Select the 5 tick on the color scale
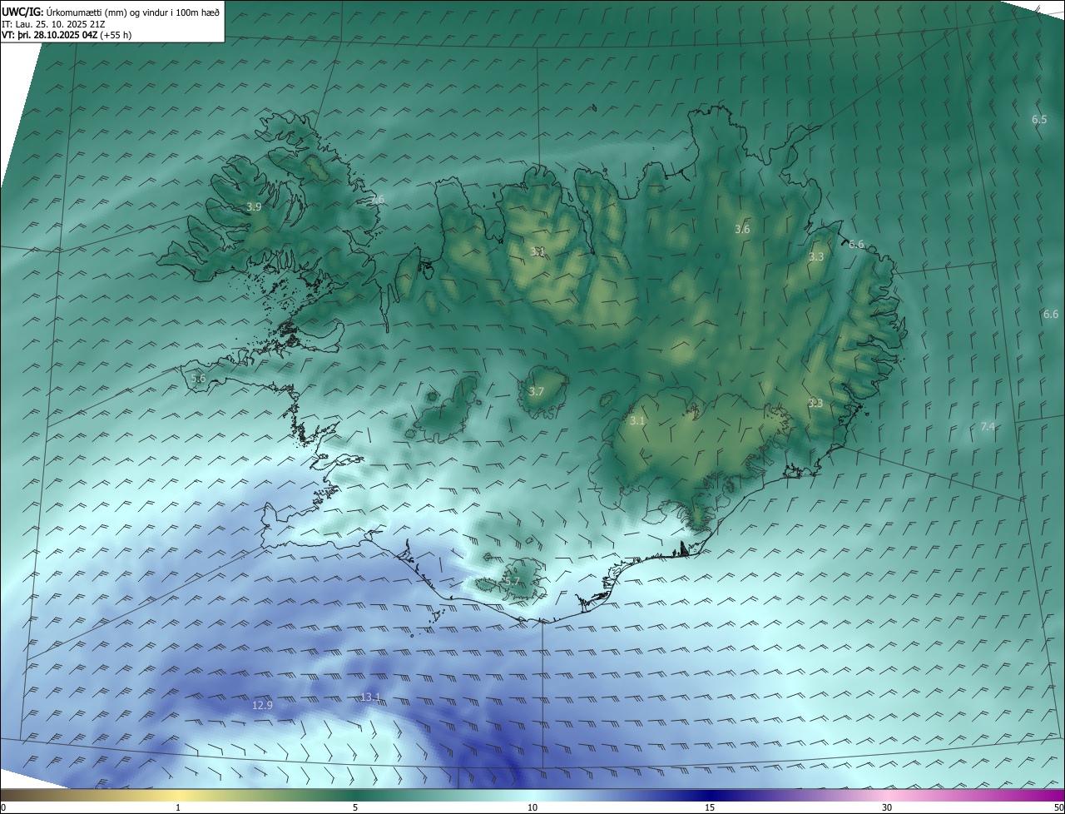 point(355,807)
